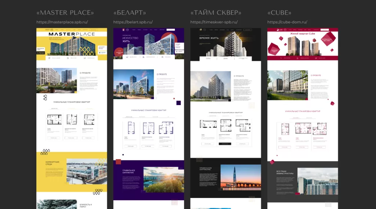Click the timeskver-spb.ru link
Image resolution: width=376 pixels, height=209 pixels.
coord(214,22)
